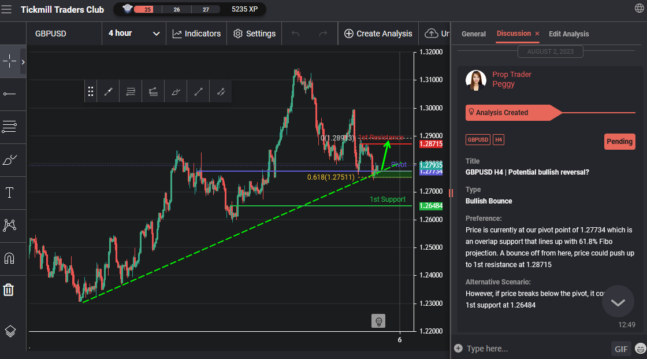Select the Fibonacci retracement tool in sidebar
Viewport: 647px width, 359px height.
coord(9,127)
